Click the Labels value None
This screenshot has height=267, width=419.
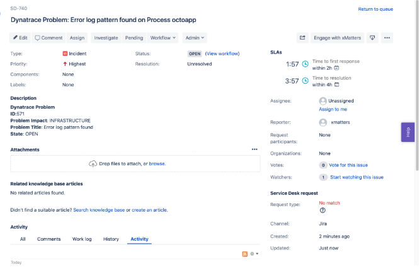pos(68,85)
